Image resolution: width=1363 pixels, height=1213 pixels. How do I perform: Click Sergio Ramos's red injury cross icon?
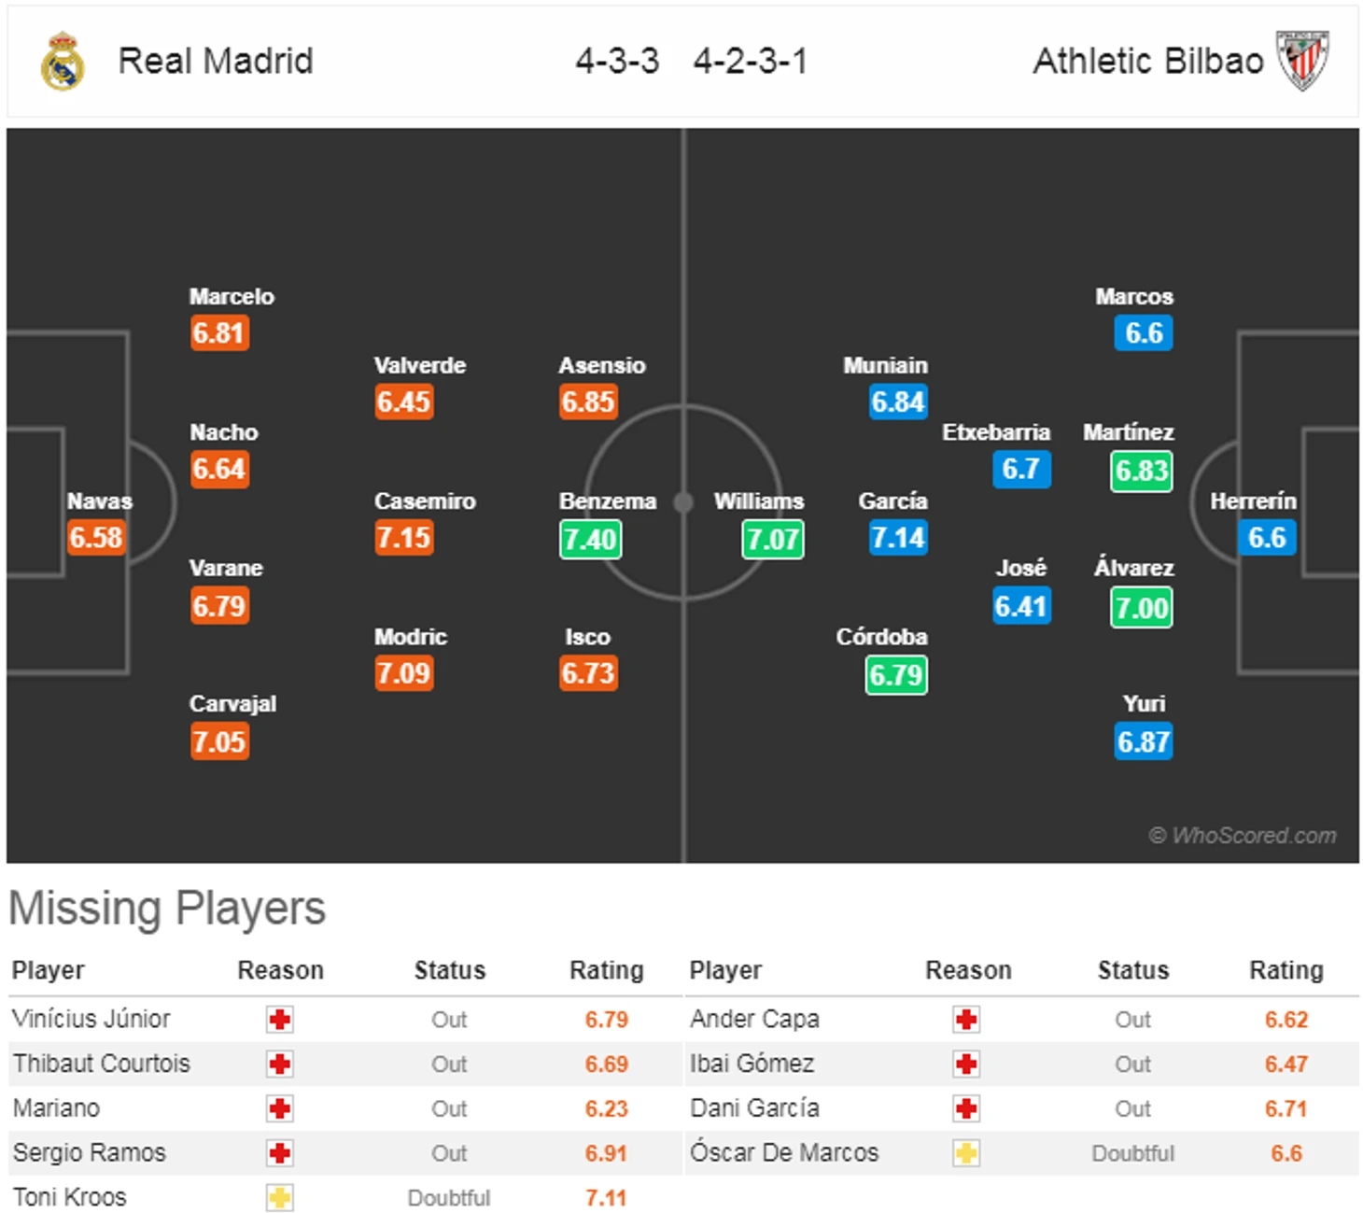(280, 1153)
